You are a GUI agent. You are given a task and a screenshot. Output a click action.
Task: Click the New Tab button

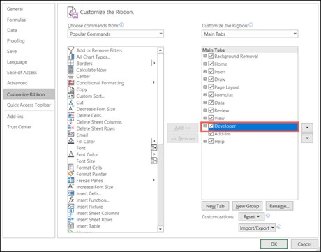pos(215,206)
